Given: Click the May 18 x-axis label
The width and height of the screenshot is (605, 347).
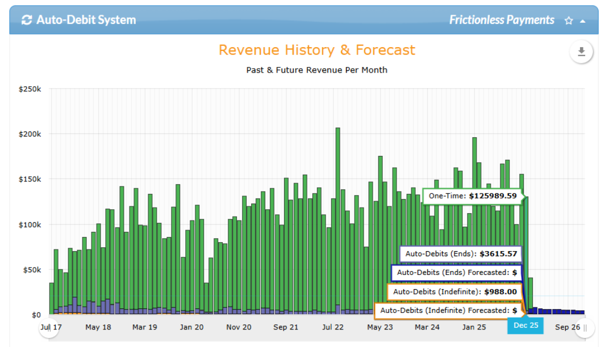Looking at the screenshot, I should pos(98,327).
